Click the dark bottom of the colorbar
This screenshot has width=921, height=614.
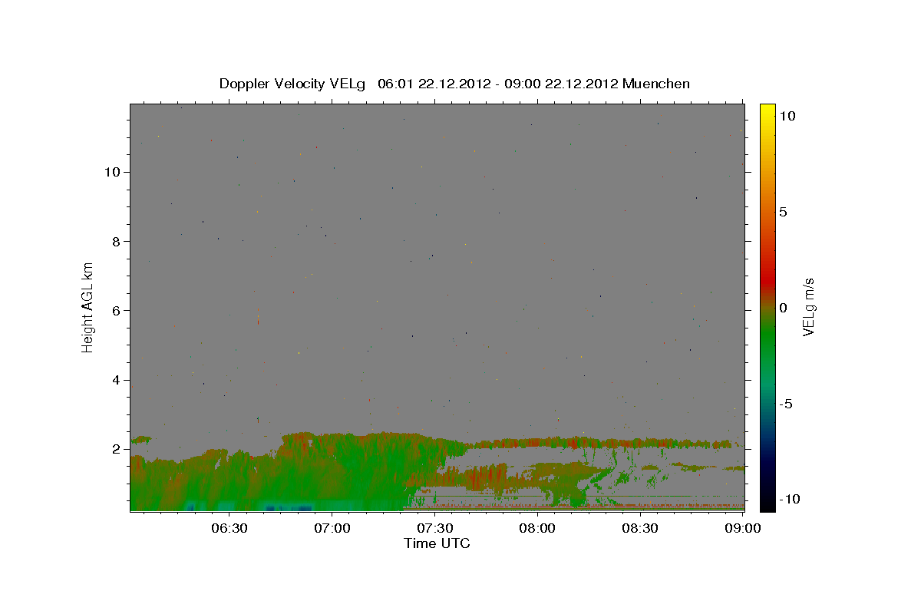[767, 499]
